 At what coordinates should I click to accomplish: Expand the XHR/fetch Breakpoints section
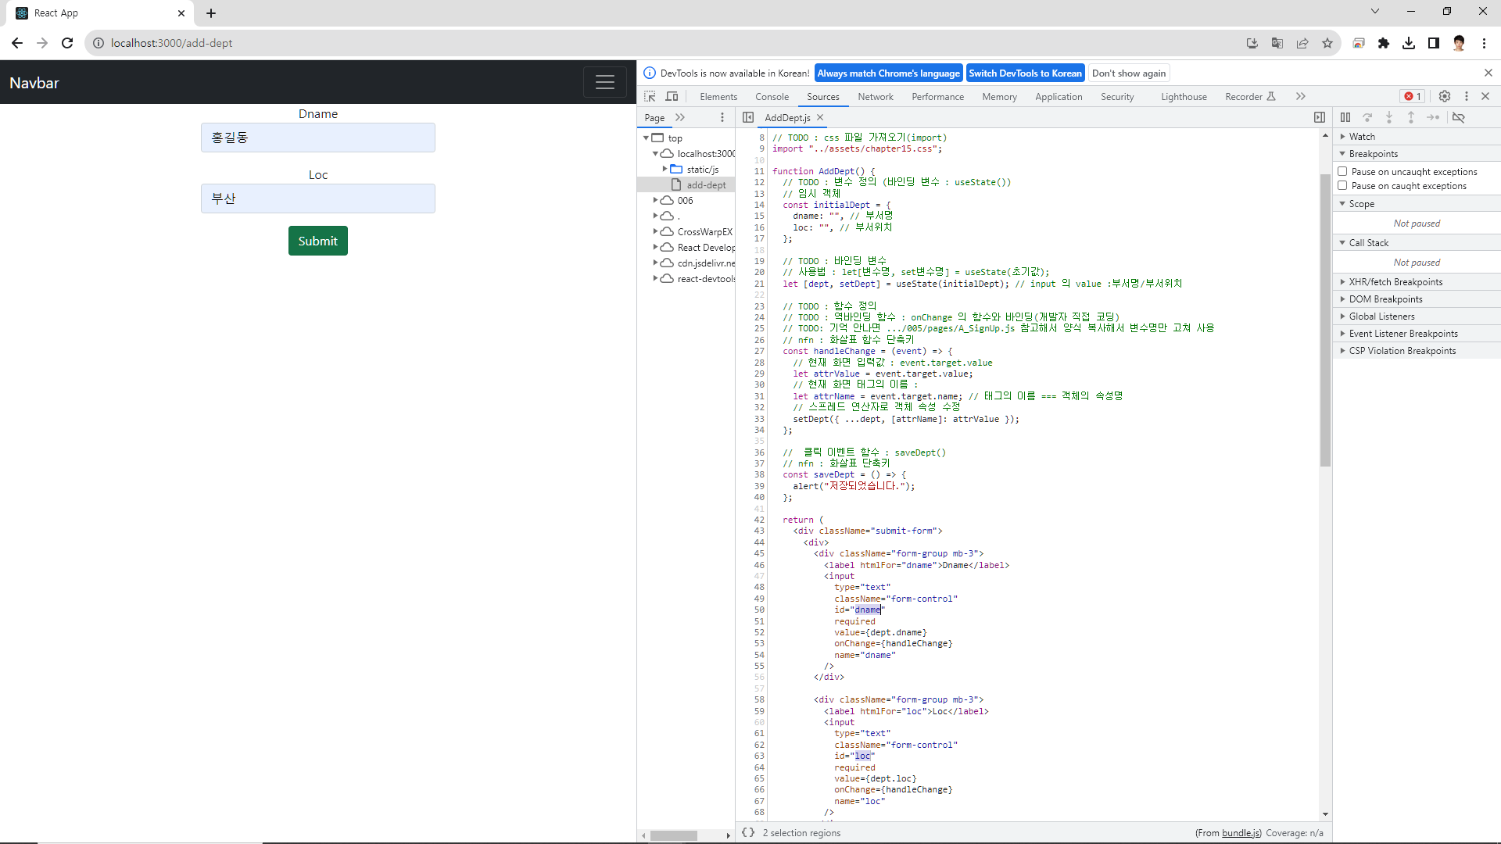1396,282
